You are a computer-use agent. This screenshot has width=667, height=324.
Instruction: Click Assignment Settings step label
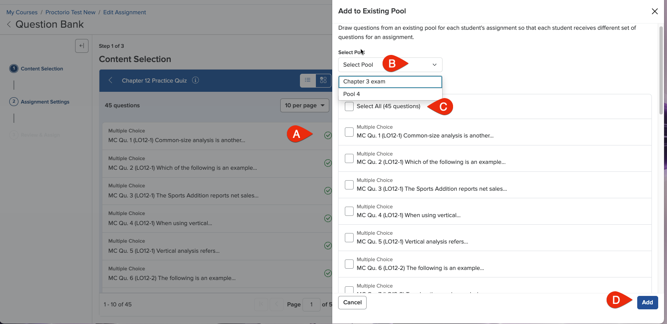coord(45,102)
